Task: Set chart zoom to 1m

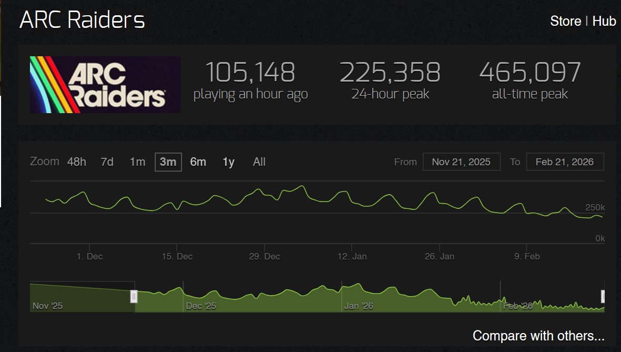Action: (137, 162)
